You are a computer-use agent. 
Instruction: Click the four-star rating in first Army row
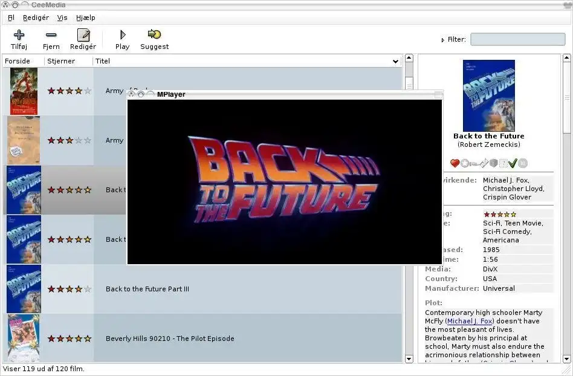69,91
